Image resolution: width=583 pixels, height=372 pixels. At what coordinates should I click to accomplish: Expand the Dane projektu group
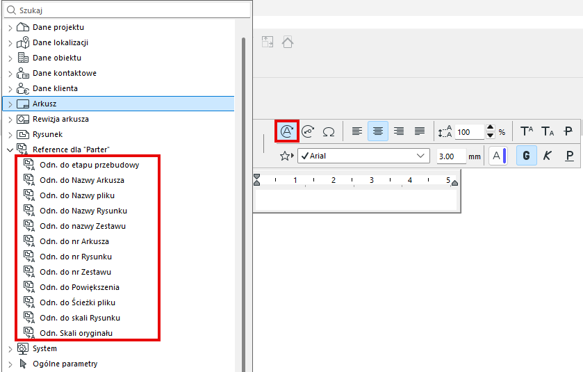point(10,28)
